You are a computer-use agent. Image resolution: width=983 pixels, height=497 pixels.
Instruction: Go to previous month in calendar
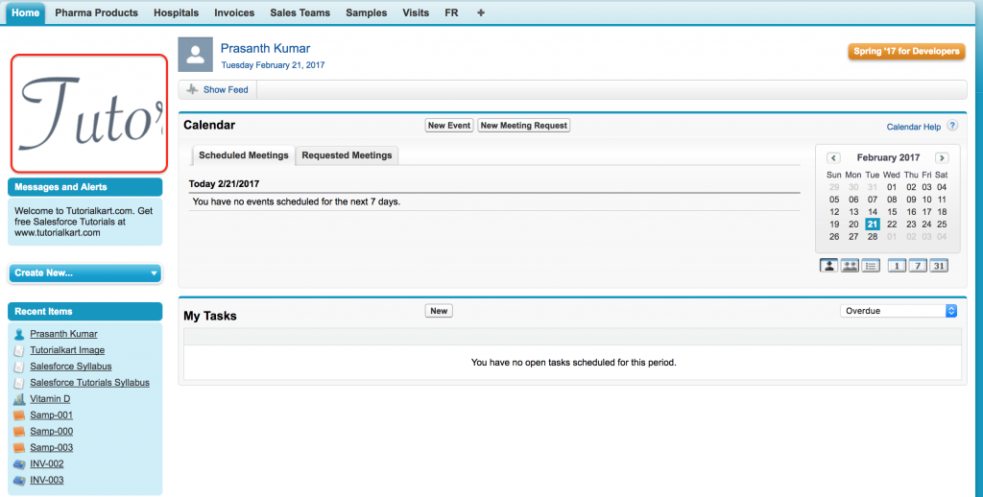tap(833, 158)
